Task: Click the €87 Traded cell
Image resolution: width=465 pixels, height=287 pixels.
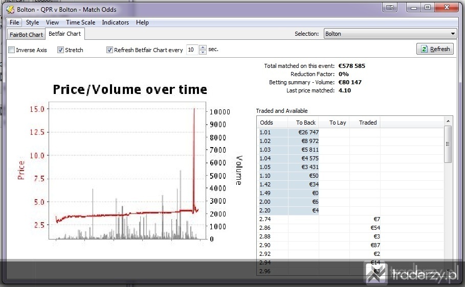Action: pyautogui.click(x=365, y=245)
